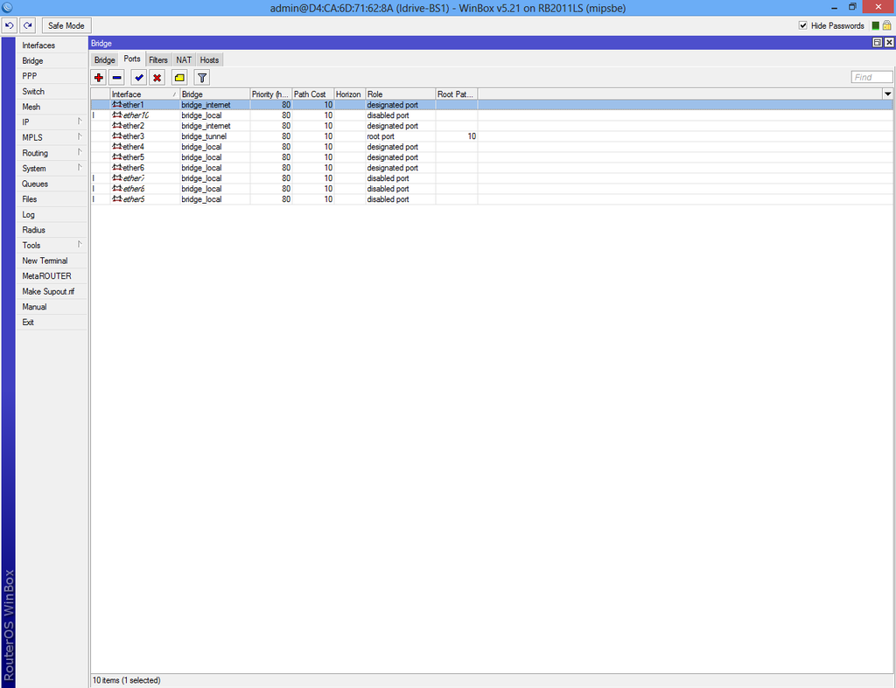Screen dimensions: 896x688
Task: Click the red plus Add port icon
Action: point(99,78)
